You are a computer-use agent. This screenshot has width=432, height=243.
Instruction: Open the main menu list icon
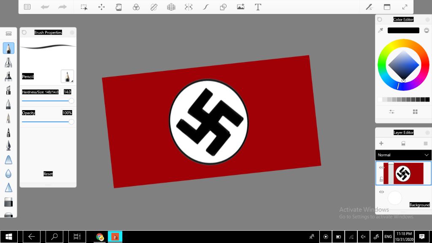27,7
